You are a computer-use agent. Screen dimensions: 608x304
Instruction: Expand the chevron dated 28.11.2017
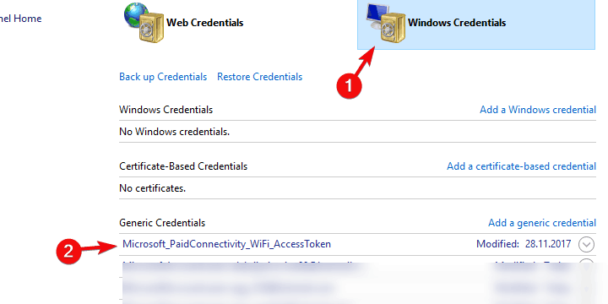(586, 244)
